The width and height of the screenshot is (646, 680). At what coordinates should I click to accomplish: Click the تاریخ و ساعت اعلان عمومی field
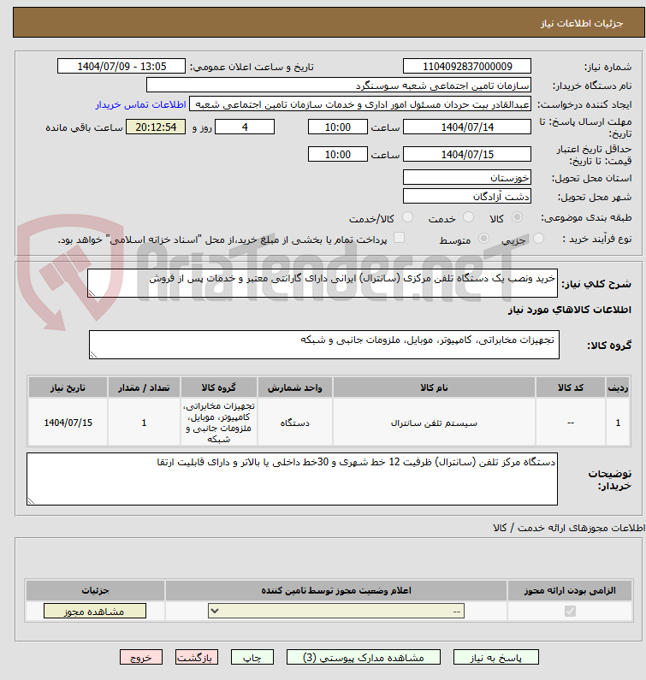point(121,67)
